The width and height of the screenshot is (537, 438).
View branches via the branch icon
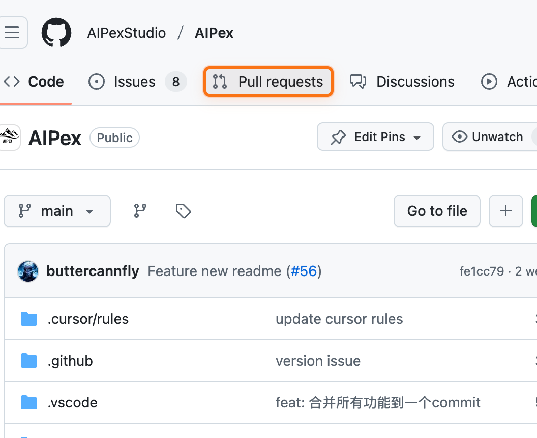(x=140, y=211)
